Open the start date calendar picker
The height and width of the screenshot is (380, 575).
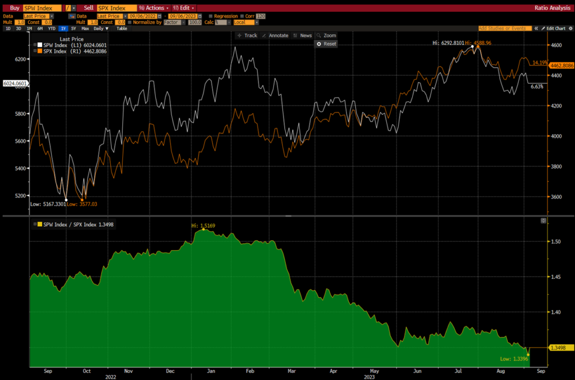[x=159, y=16]
